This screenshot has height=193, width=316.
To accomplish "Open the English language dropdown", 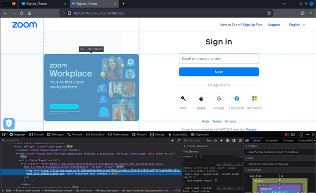I will coord(297,25).
